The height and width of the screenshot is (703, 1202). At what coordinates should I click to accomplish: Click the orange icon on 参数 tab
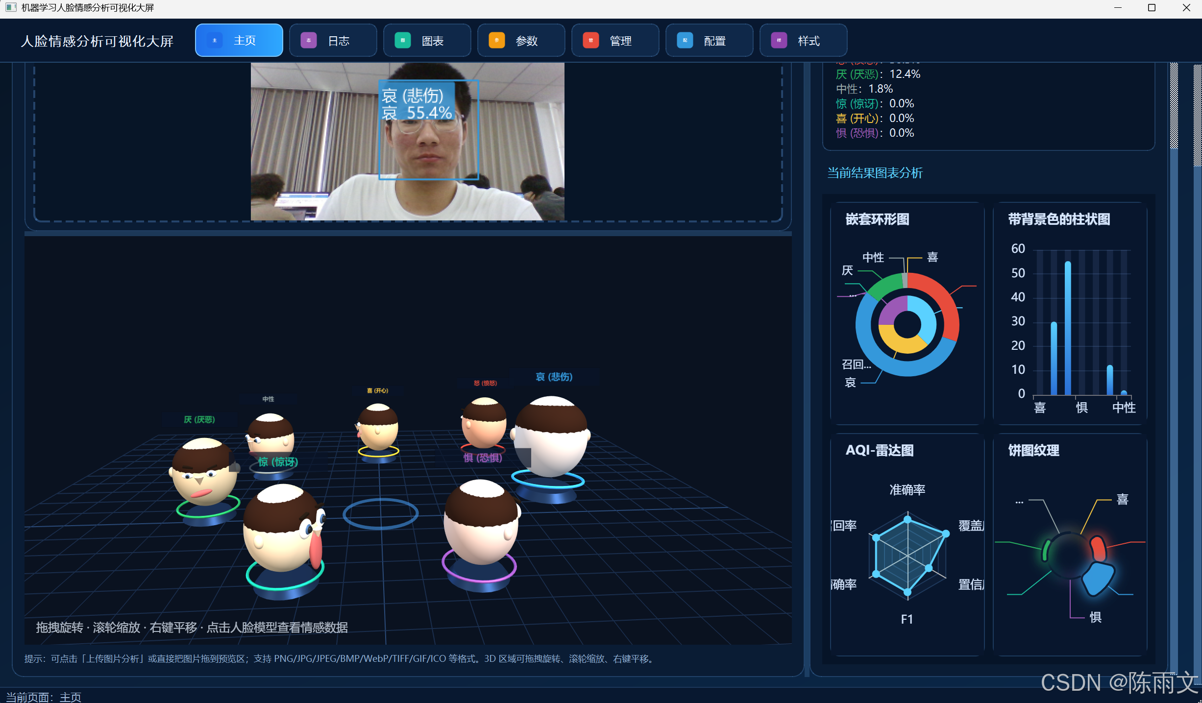[x=497, y=41]
